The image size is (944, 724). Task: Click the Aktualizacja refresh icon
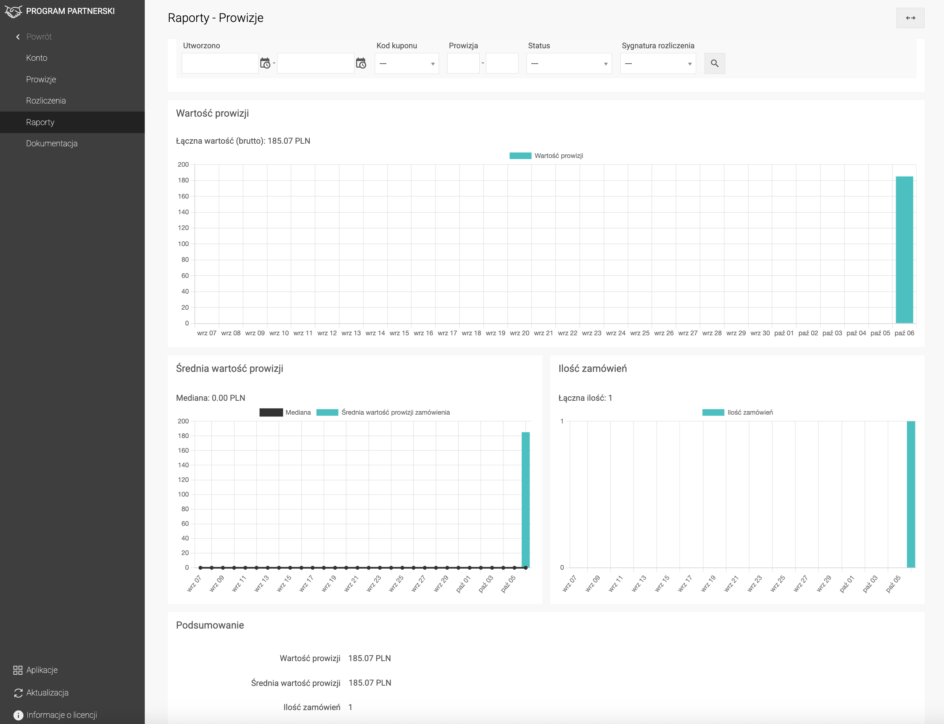tap(18, 693)
